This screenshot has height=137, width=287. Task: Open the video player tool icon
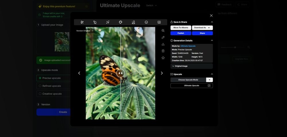(x=159, y=22)
